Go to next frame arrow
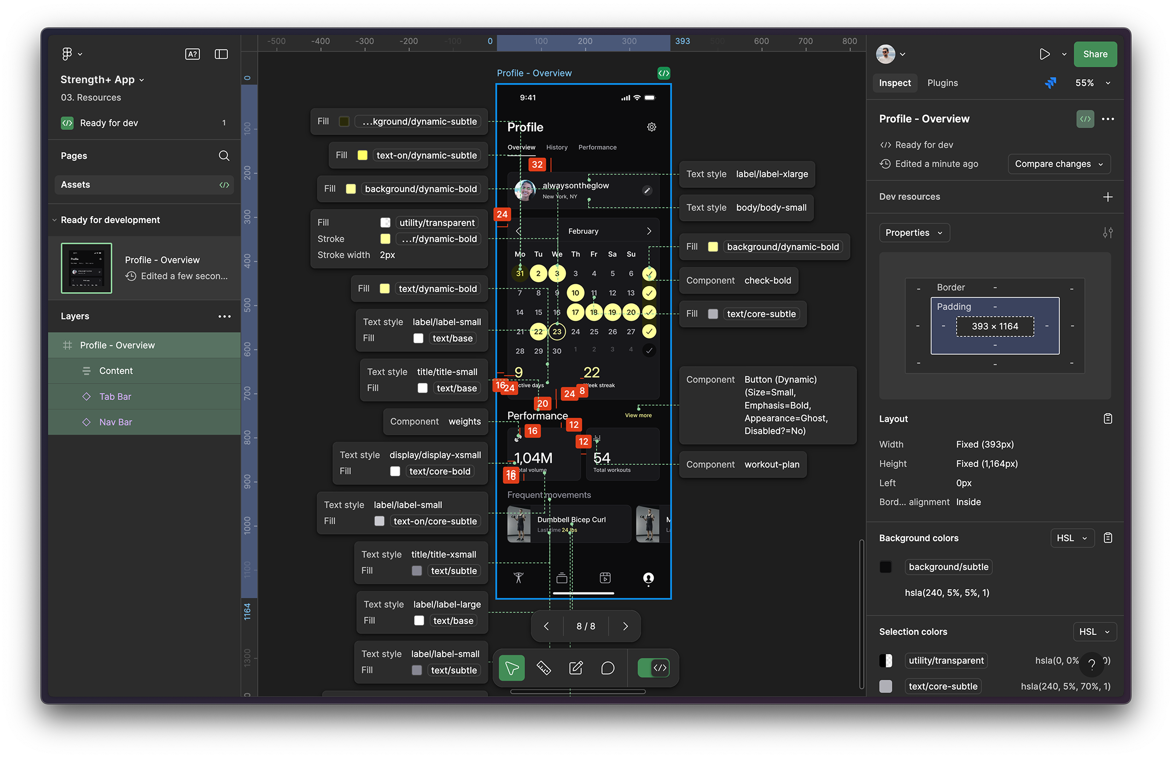Viewport: 1172px width, 758px height. coord(625,626)
